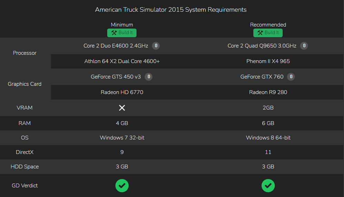Click the 2GB recommended VRAM value
Viewport: 344px width, 197px height.
tap(268, 107)
